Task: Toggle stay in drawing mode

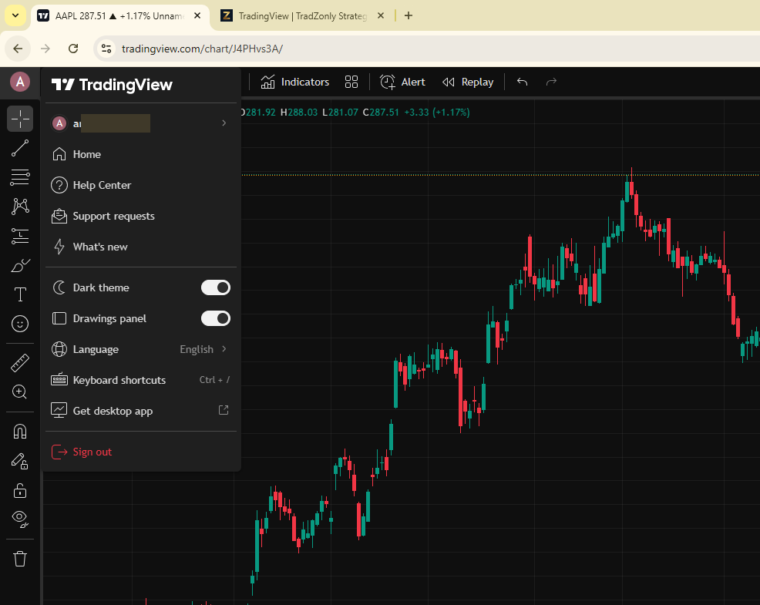Action: click(x=20, y=461)
